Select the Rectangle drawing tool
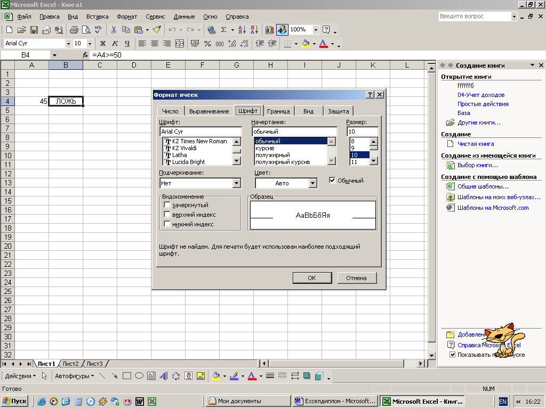 coord(127,376)
